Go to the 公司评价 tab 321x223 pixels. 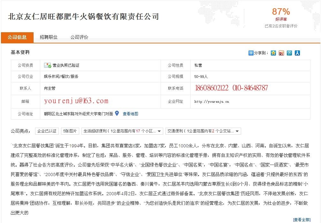click(x=79, y=37)
